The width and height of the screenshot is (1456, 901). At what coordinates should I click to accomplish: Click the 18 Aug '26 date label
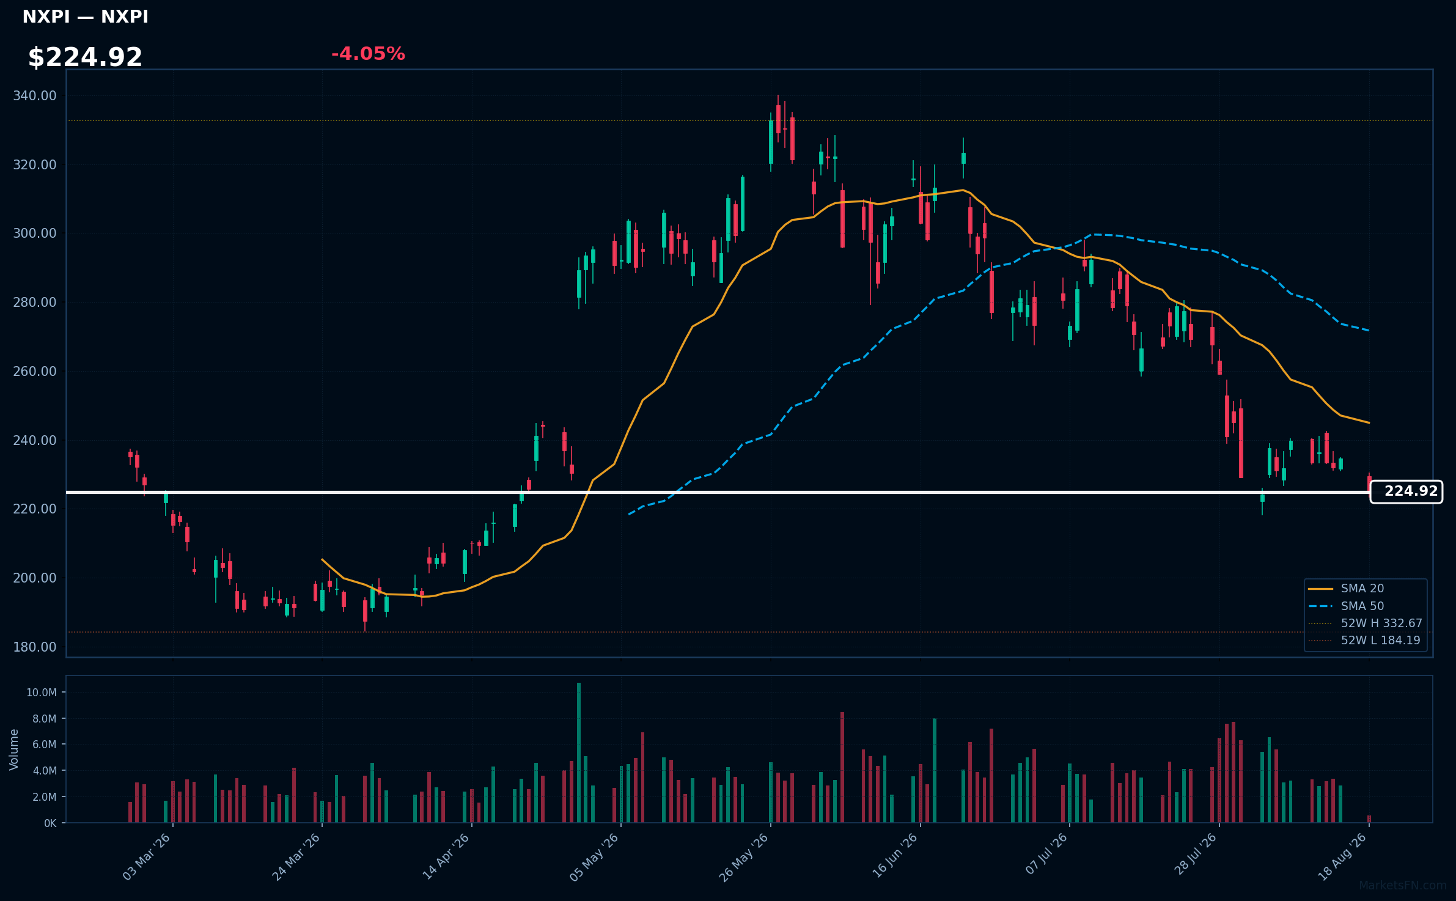[x=1343, y=857]
